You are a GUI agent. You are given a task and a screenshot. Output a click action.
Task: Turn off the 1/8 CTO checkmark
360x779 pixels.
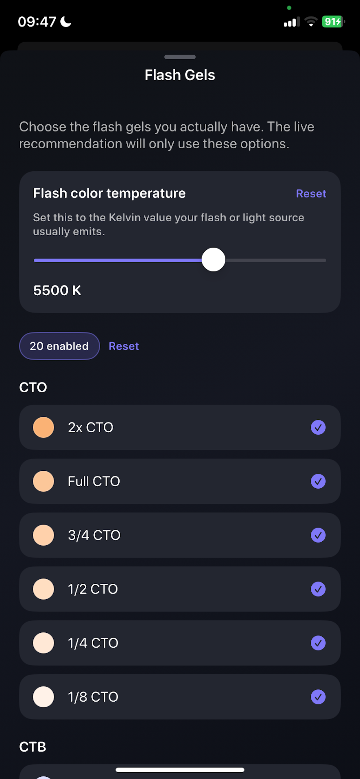click(x=318, y=696)
